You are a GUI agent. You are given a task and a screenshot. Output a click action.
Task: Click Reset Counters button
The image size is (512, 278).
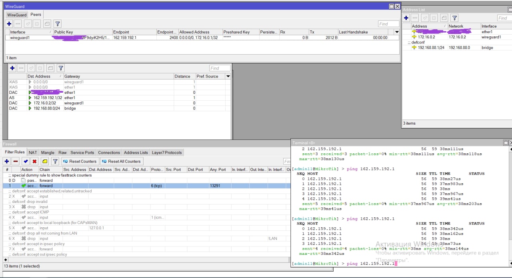(x=80, y=161)
